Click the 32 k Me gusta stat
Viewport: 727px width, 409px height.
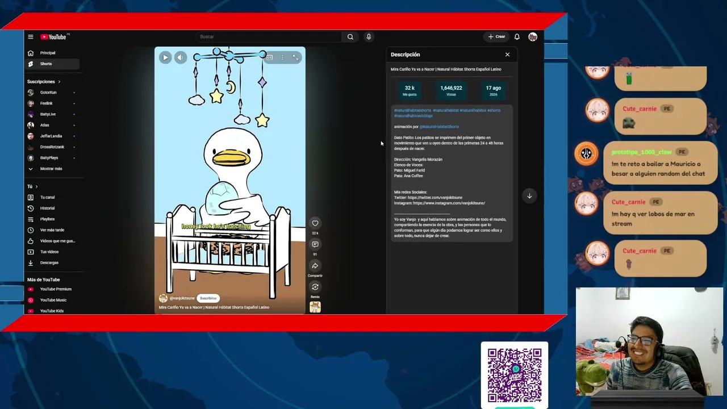410,90
